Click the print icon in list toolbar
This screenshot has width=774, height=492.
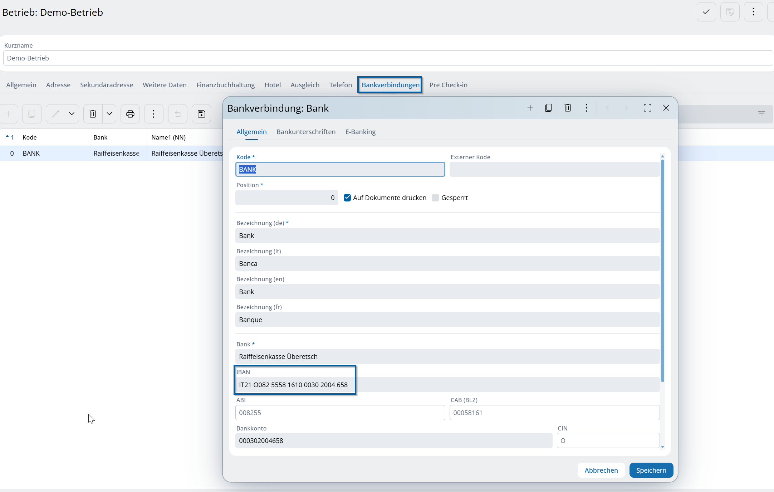pos(130,114)
